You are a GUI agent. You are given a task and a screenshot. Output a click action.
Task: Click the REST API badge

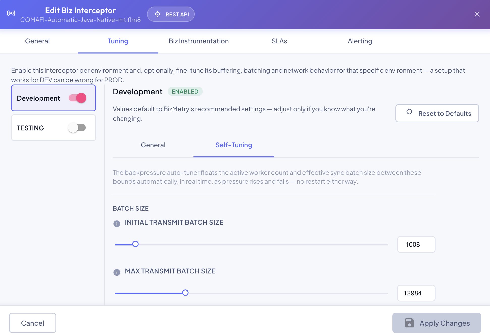coord(171,14)
